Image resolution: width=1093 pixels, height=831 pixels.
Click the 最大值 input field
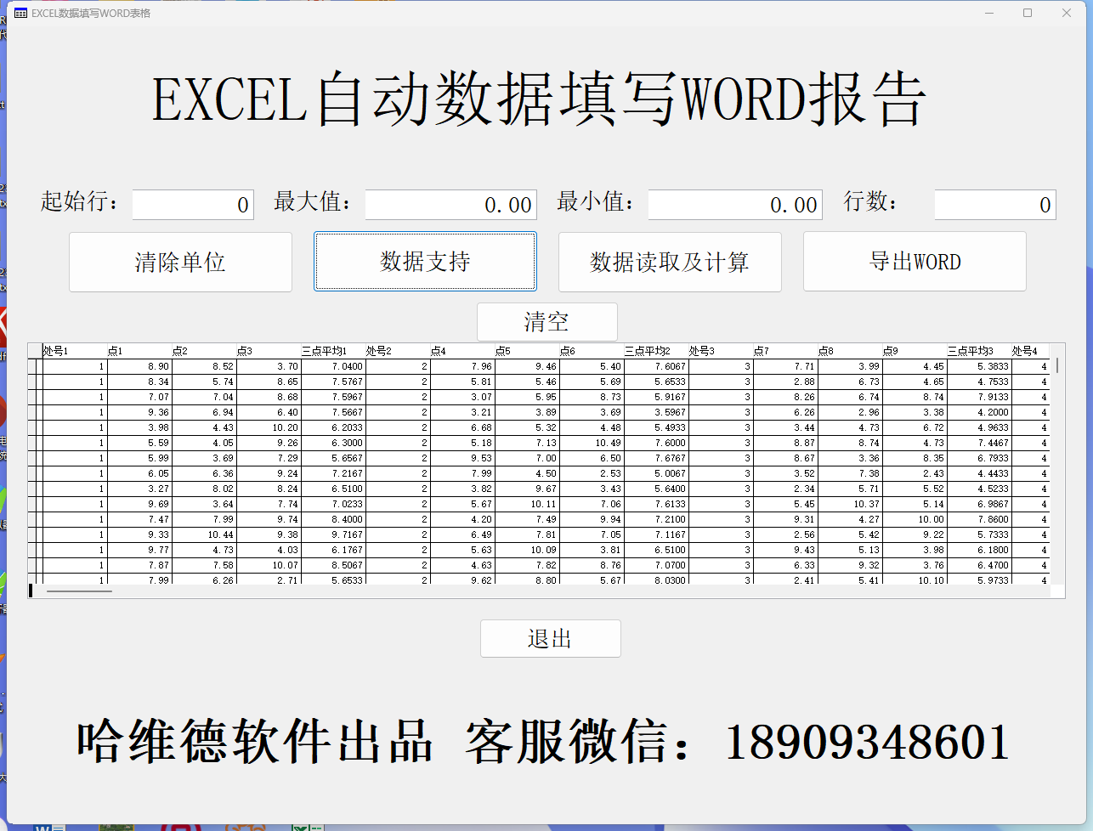pos(450,205)
